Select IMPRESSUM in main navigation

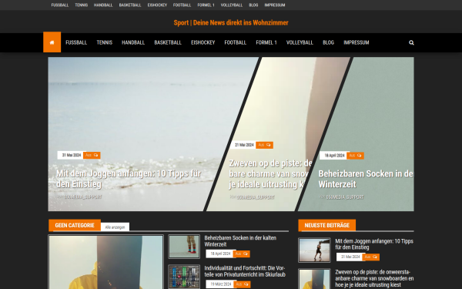357,42
